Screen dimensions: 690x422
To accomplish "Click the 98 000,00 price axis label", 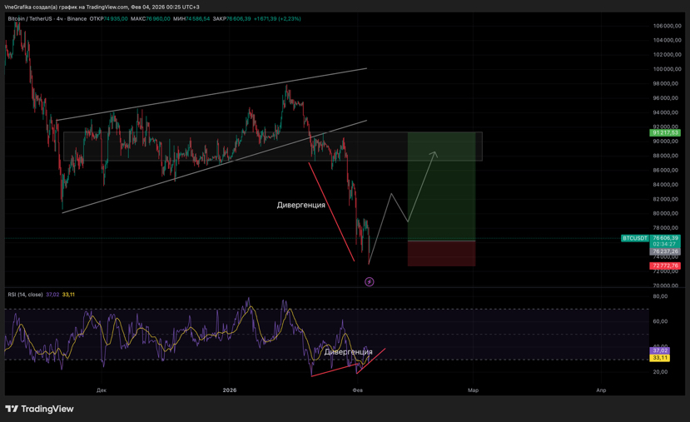I will point(668,83).
